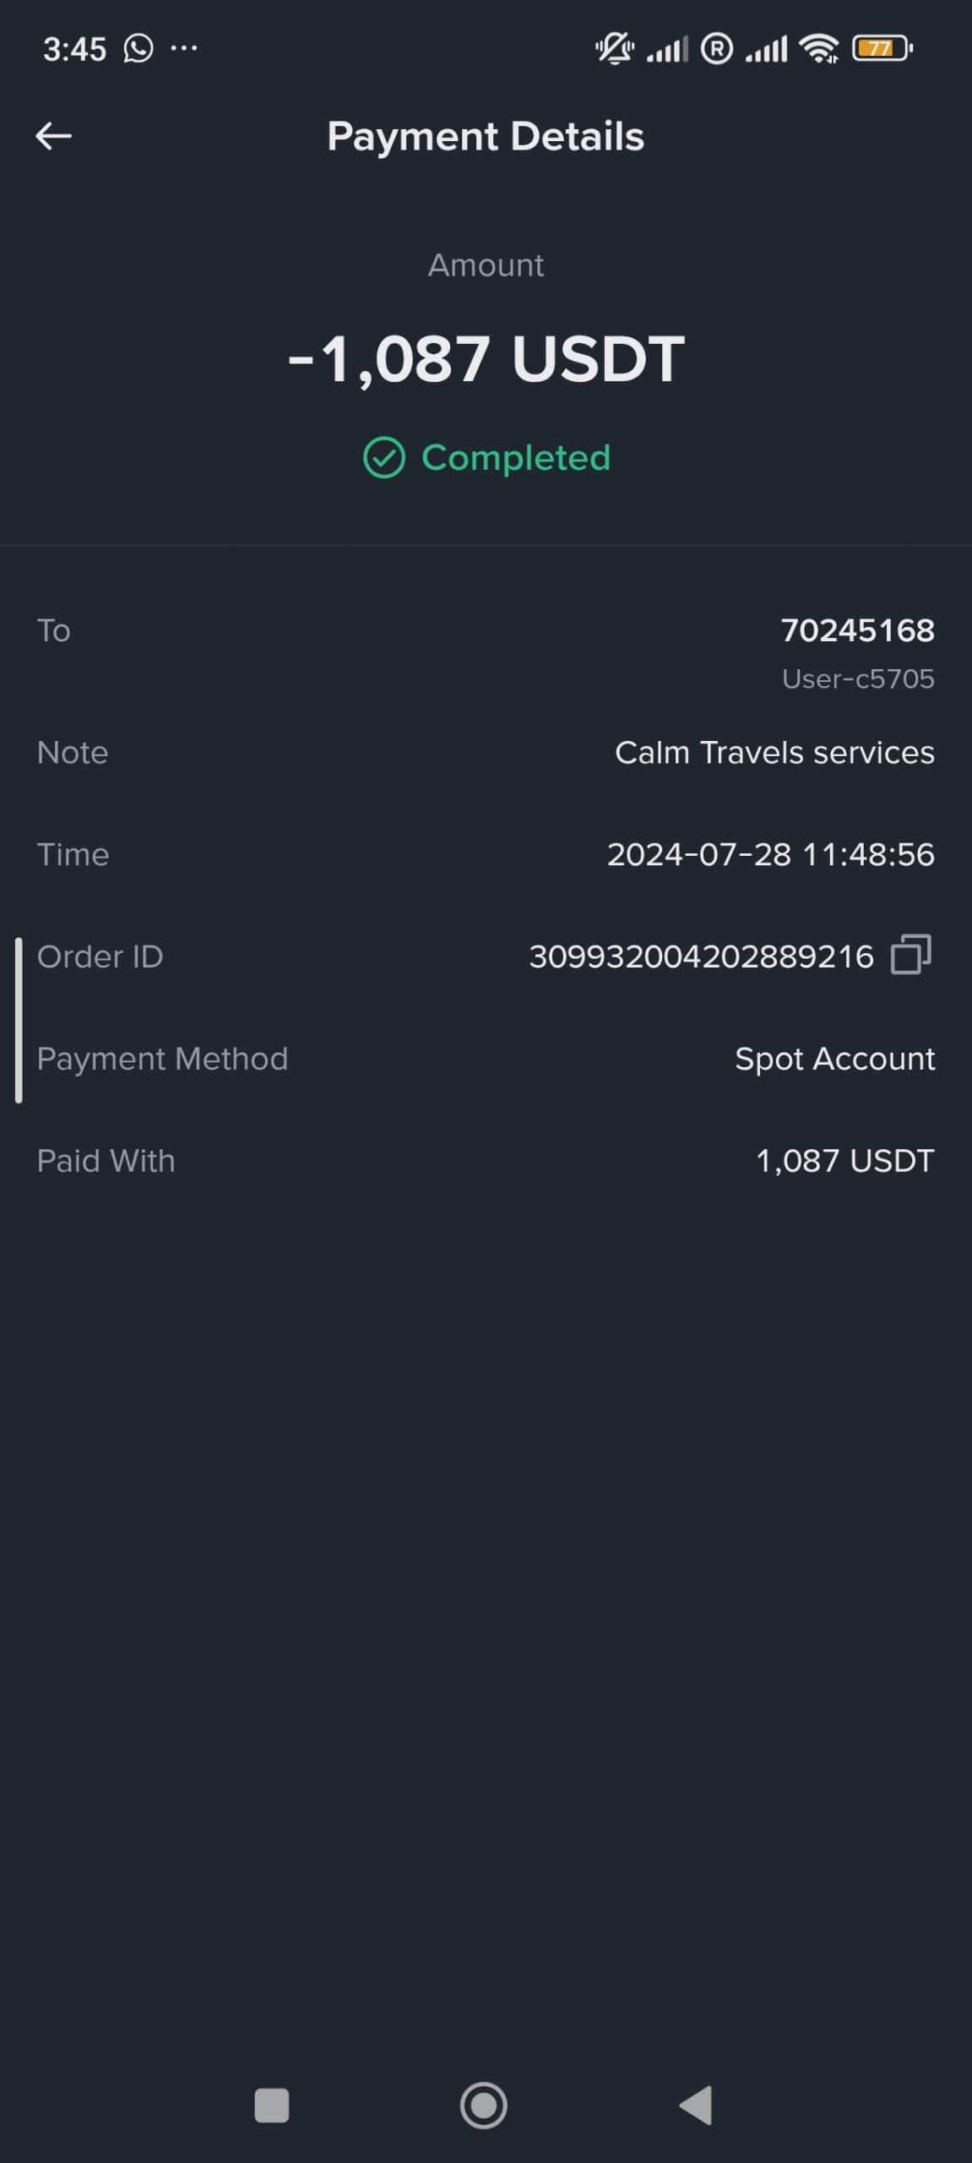The height and width of the screenshot is (2163, 972).
Task: Tap the WhatsApp notification icon
Action: pos(138,48)
